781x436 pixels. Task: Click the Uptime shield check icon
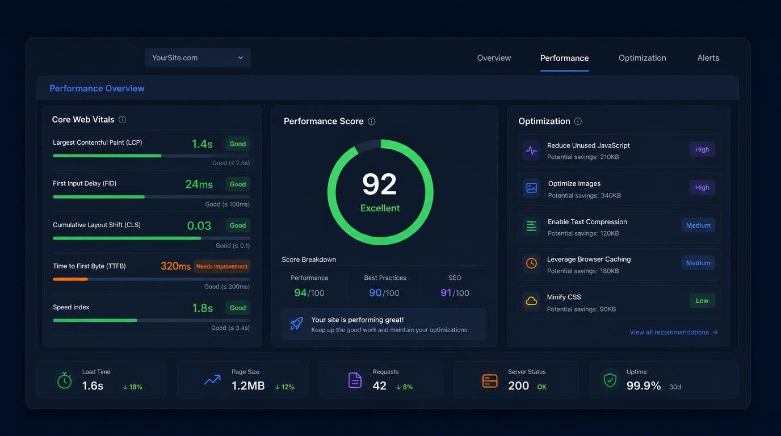[610, 380]
